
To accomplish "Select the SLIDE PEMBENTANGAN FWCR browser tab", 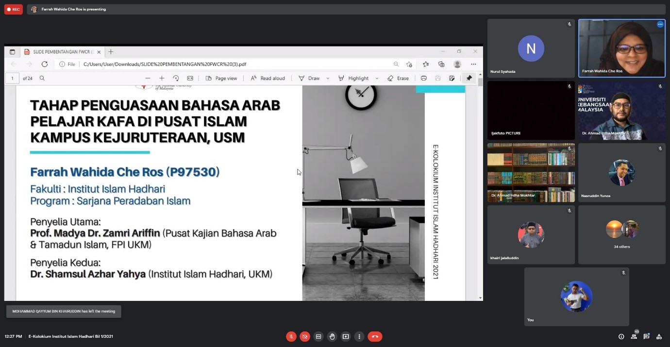I will 63,52.
